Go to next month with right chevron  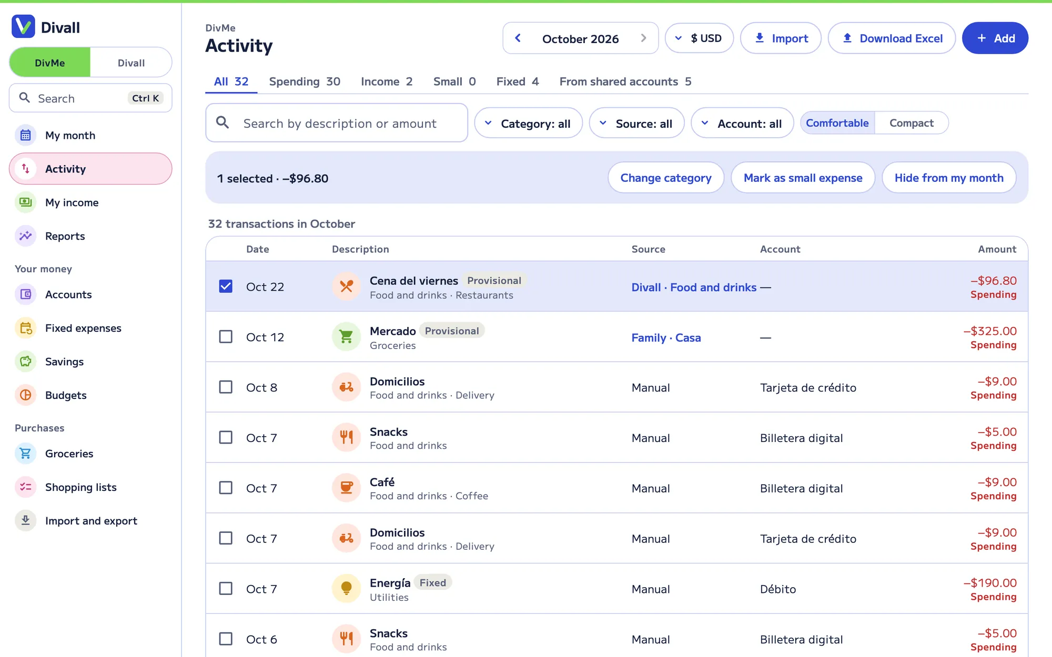click(x=643, y=38)
